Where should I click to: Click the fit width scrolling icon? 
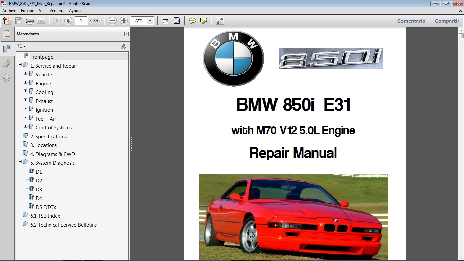click(x=165, y=21)
